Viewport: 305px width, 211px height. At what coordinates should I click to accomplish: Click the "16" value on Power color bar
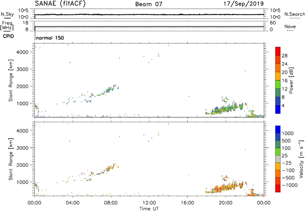pyautogui.click(x=284, y=81)
